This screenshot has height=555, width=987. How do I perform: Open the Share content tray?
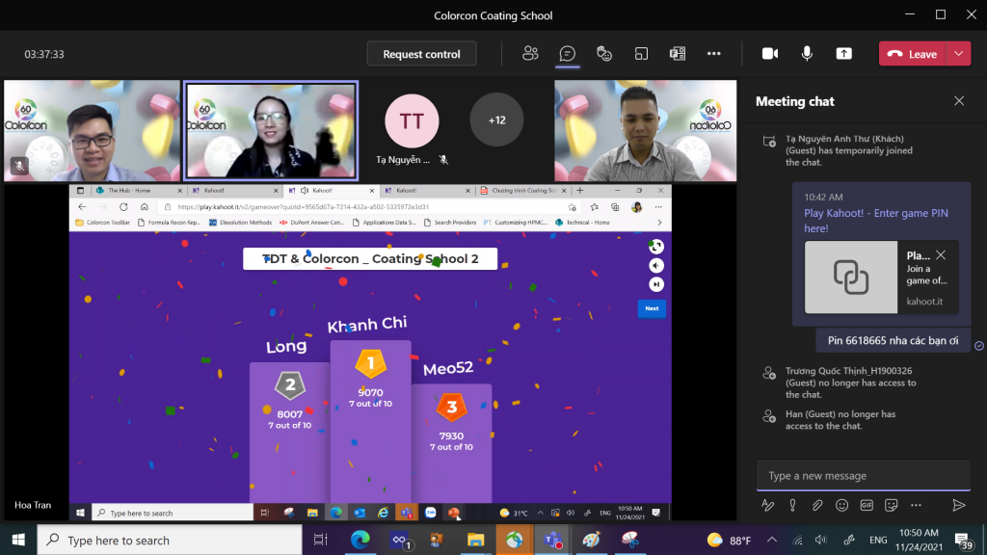pyautogui.click(x=844, y=54)
